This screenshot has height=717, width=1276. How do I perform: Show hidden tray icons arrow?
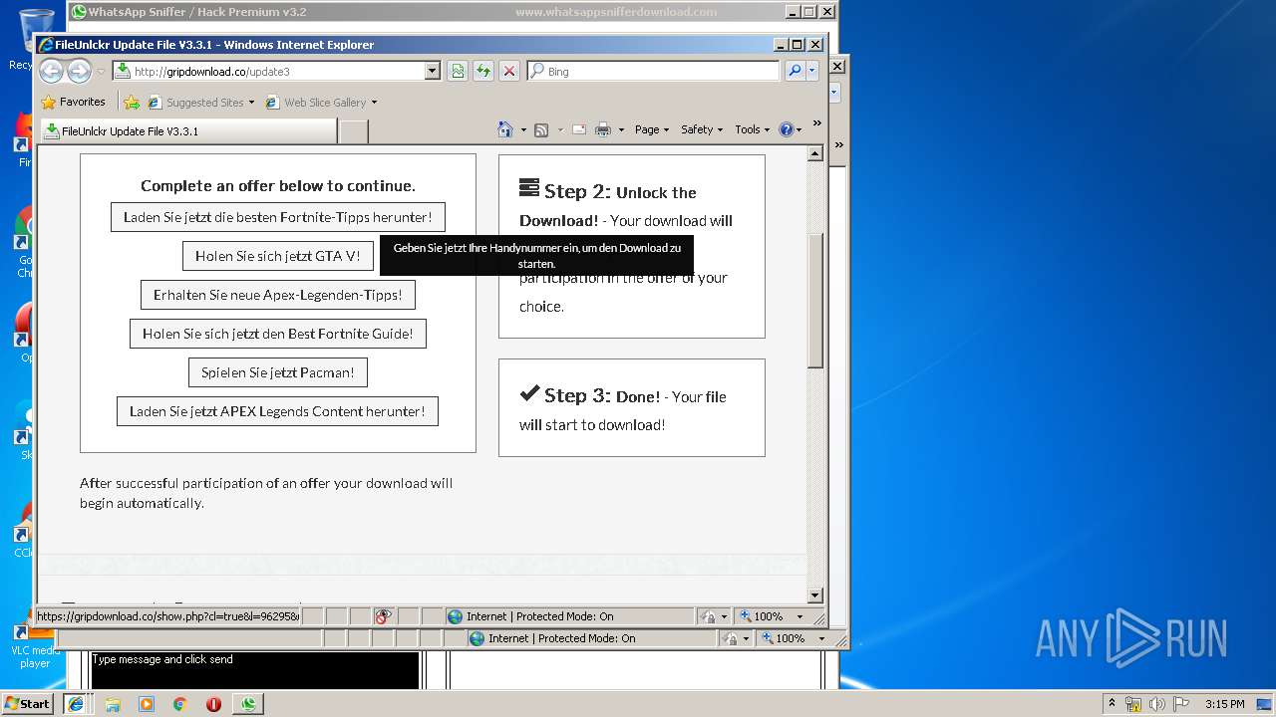point(1112,704)
